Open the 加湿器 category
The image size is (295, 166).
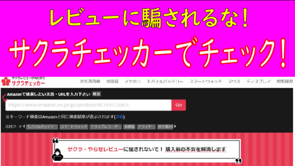(112, 81)
